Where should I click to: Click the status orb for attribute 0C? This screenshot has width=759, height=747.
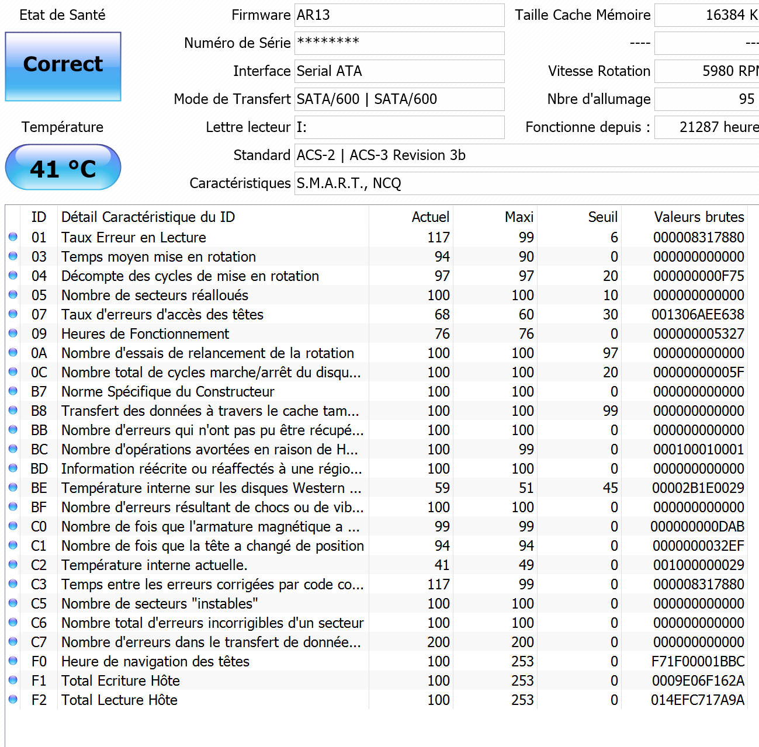tap(13, 371)
